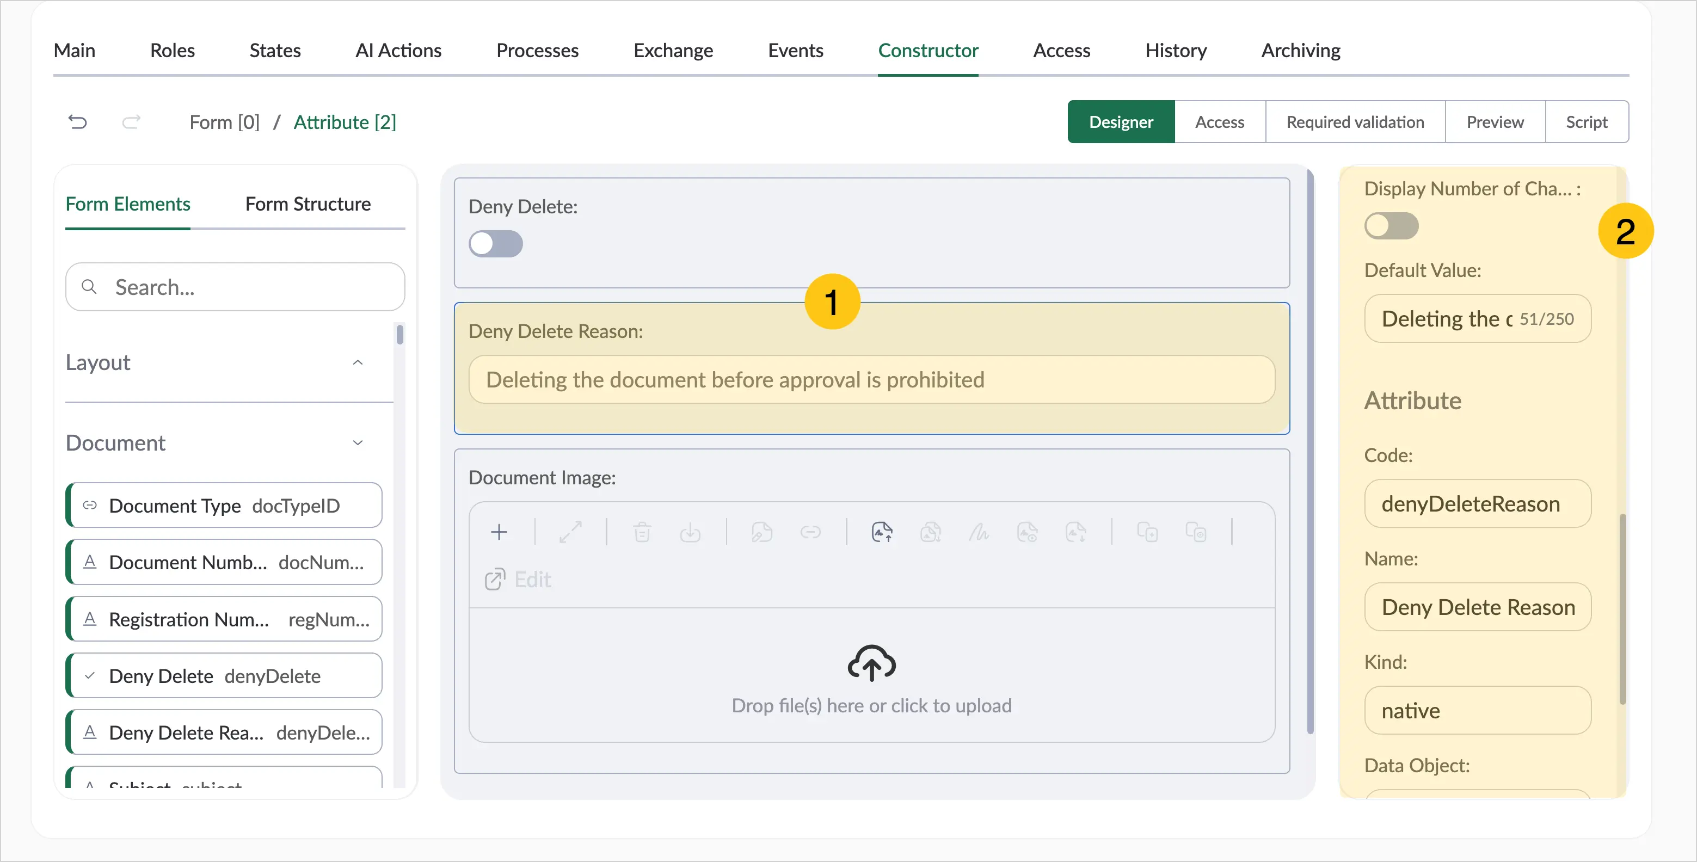Toggle Display Number of Characters switch
This screenshot has width=1697, height=862.
point(1391,226)
